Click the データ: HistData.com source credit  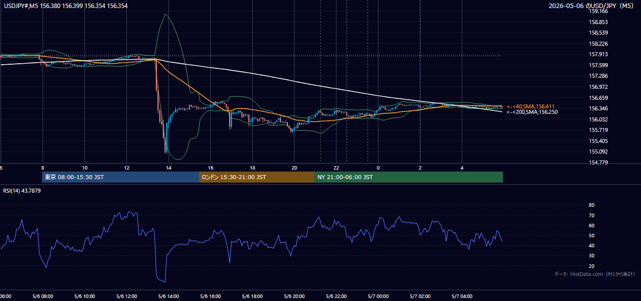[x=594, y=274]
